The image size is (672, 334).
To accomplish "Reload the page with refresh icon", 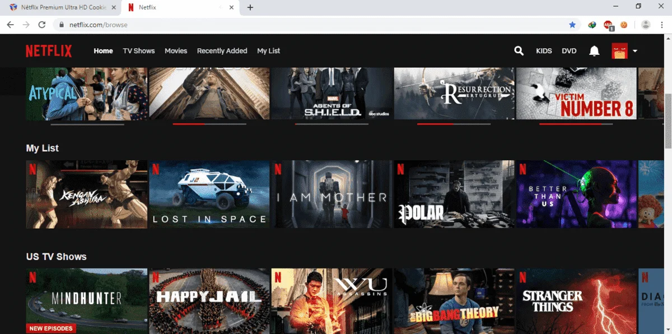I will (41, 25).
